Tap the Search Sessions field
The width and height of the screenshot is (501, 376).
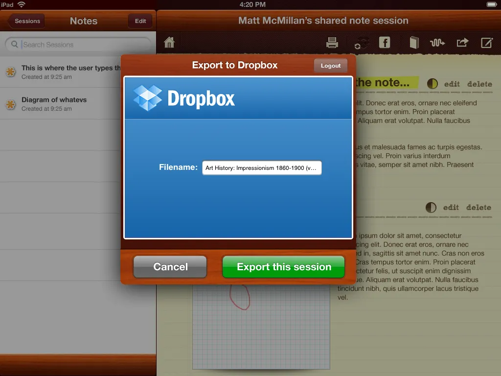tap(78, 45)
